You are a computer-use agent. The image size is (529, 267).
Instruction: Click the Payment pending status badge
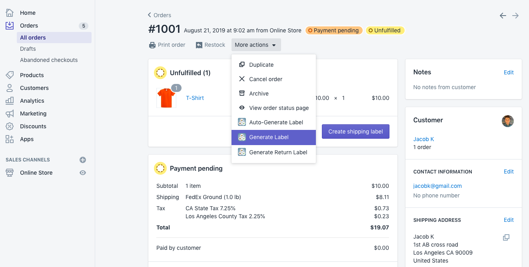[x=334, y=30]
